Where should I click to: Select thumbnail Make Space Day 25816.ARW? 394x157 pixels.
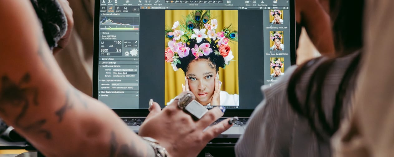[276, 17]
